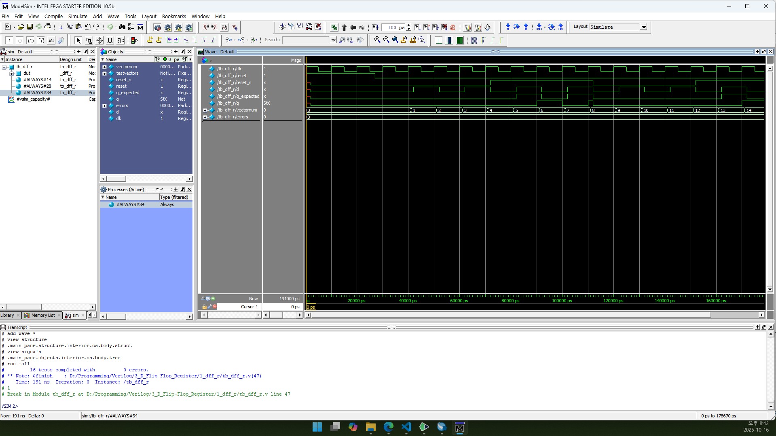The image size is (776, 436).
Task: Select #ALWAYS#28 in the instance tree
Action: point(37,86)
